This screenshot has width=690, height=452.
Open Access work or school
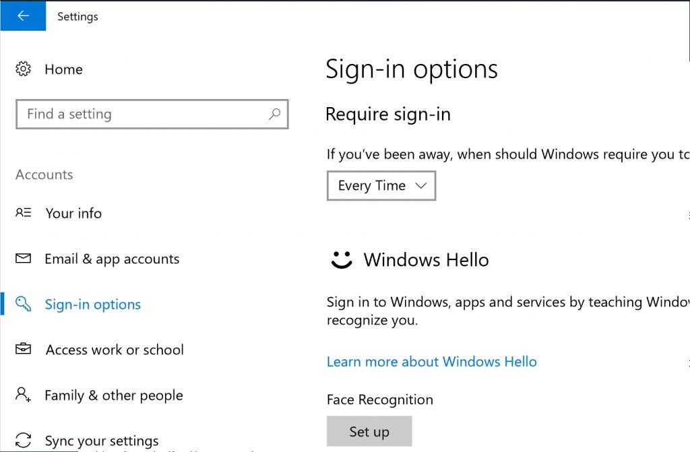[115, 350]
